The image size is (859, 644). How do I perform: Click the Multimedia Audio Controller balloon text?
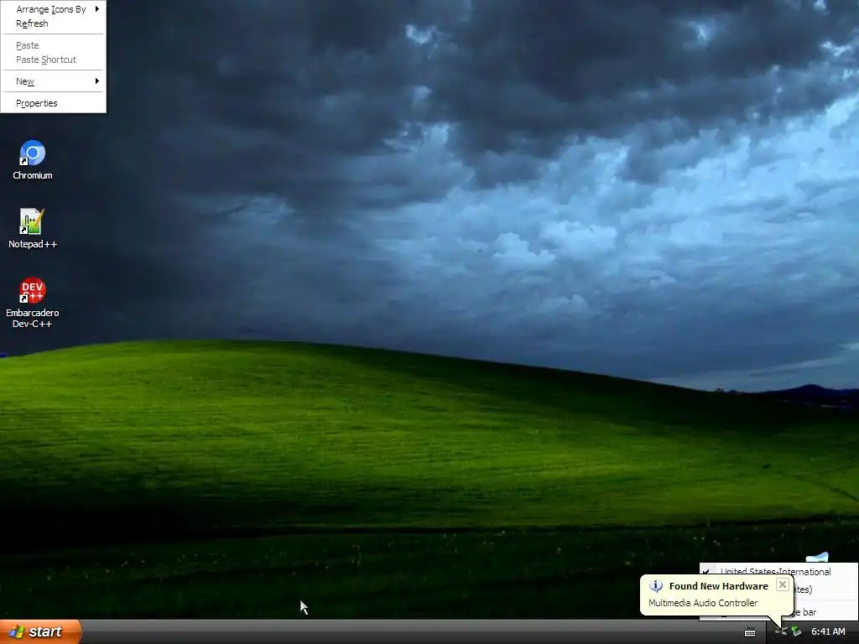(703, 603)
